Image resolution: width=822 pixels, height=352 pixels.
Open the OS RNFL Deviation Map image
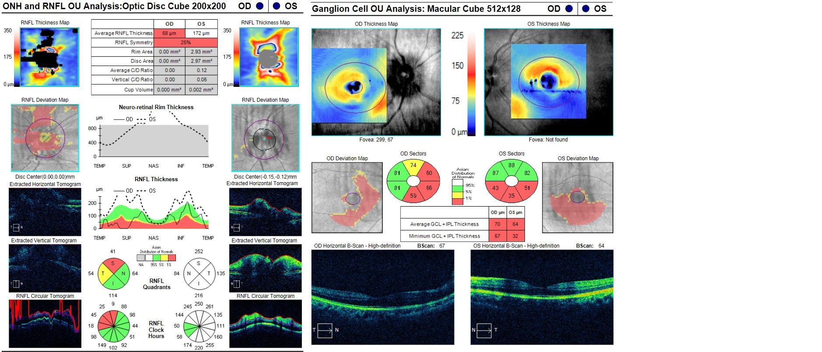[265, 138]
